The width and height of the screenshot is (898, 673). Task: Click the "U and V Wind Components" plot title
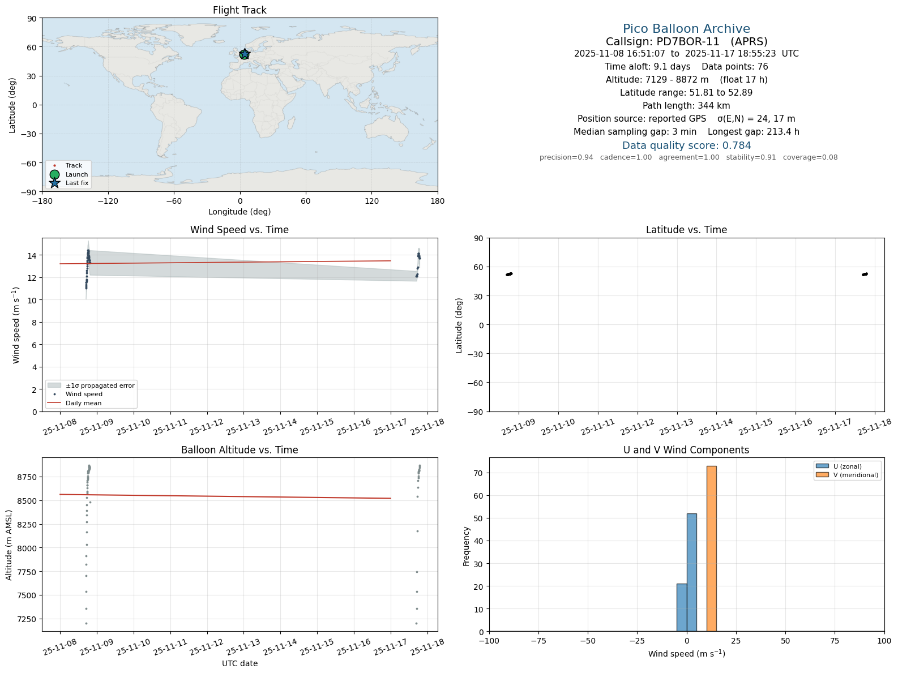point(686,450)
